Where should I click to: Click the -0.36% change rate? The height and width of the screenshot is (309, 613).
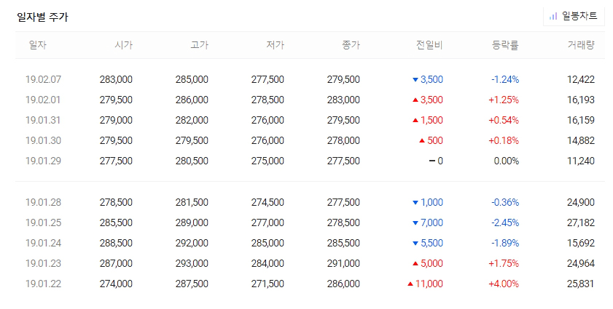point(505,203)
